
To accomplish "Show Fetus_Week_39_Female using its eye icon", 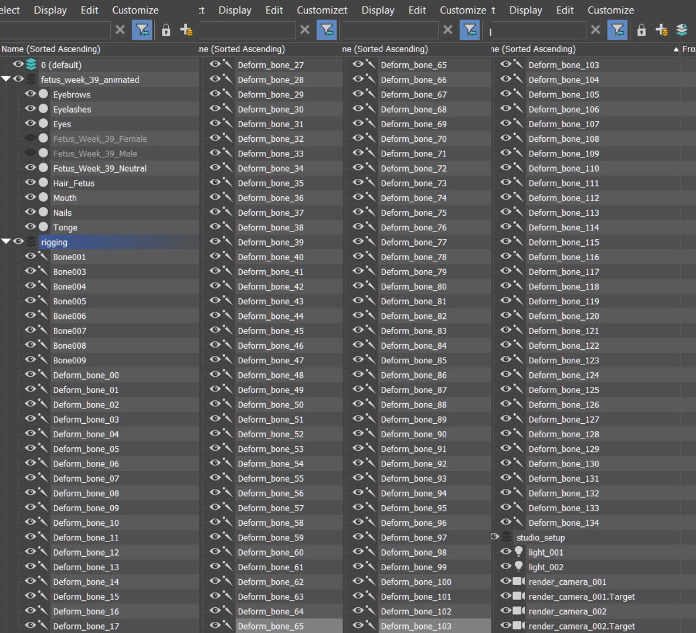I will pyautogui.click(x=30, y=138).
